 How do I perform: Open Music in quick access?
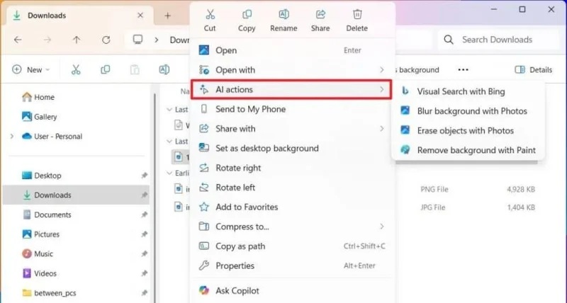pos(38,253)
